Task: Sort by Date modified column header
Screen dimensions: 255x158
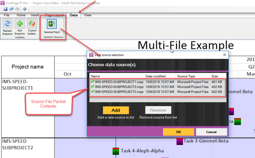Action: pyautogui.click(x=160, y=76)
